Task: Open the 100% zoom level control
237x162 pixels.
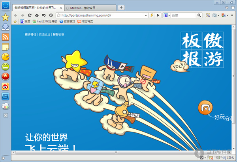Action: pos(228,158)
